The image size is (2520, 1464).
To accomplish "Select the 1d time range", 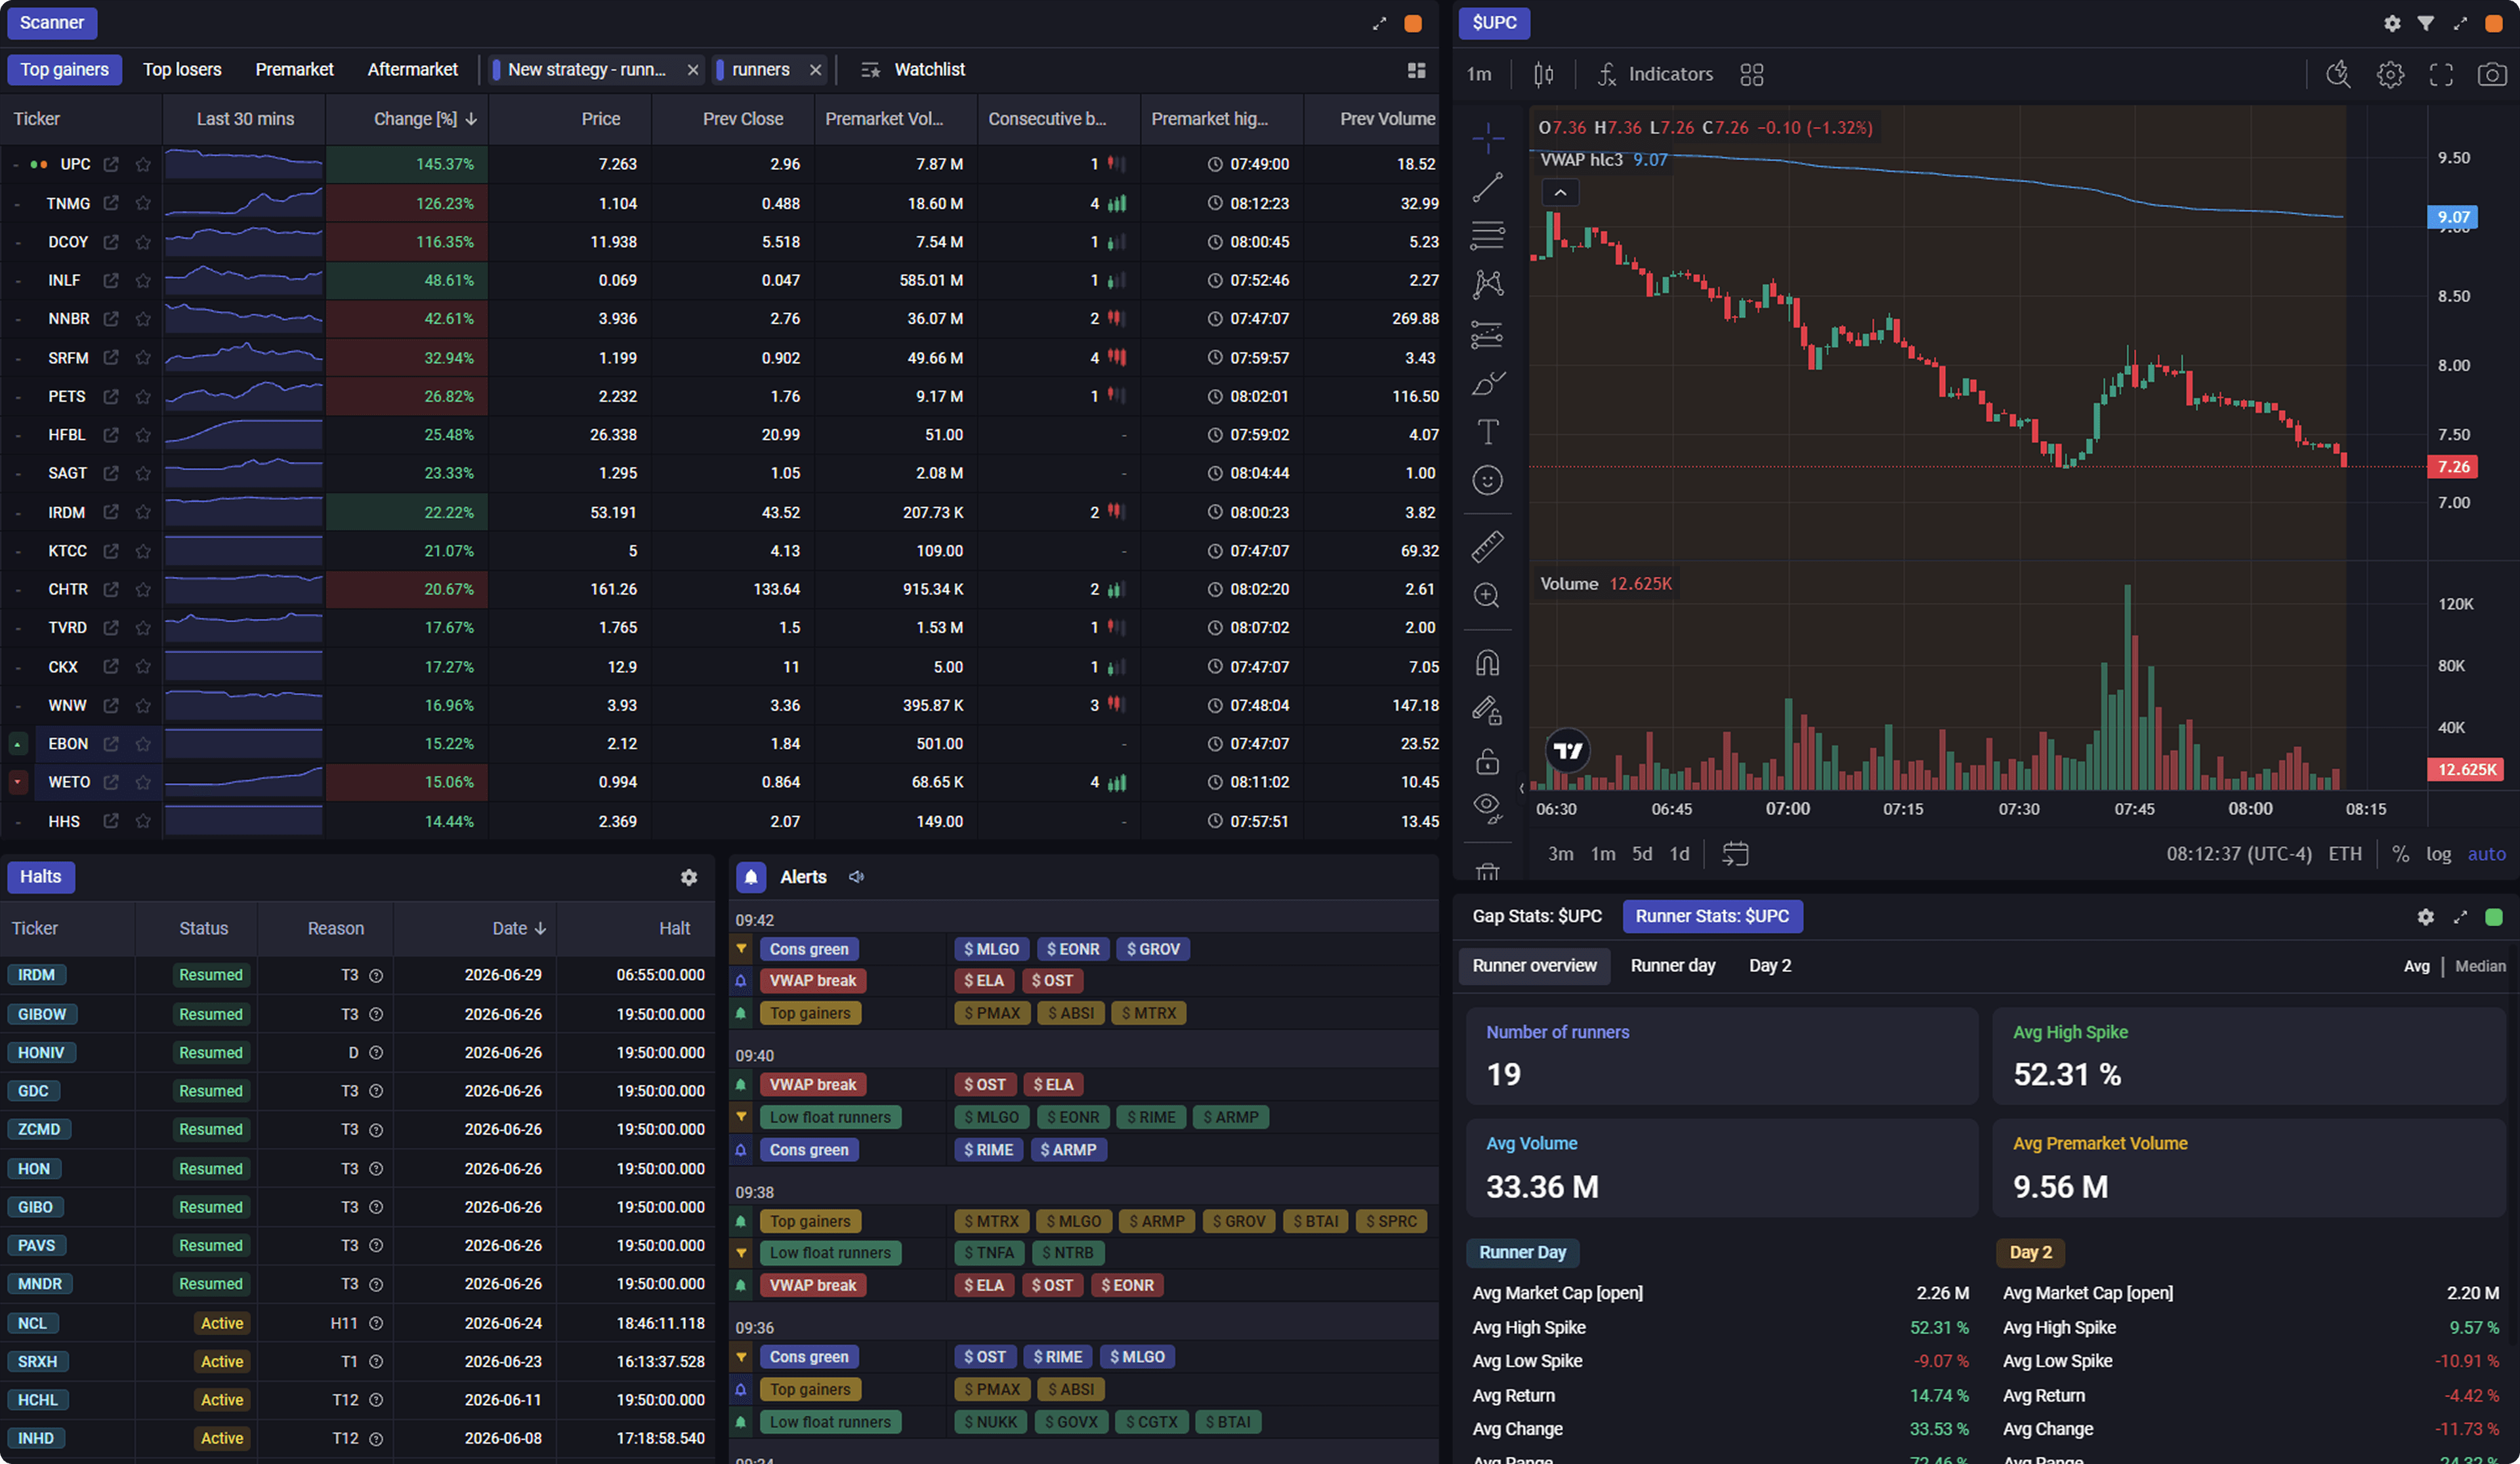I will [1680, 854].
